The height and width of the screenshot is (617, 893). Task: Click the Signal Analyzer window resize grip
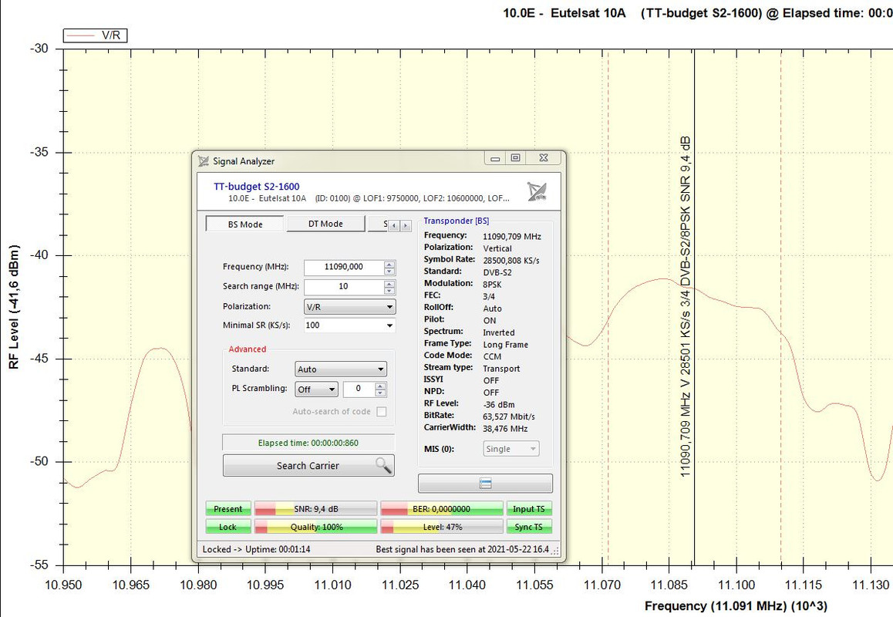pyautogui.click(x=555, y=551)
